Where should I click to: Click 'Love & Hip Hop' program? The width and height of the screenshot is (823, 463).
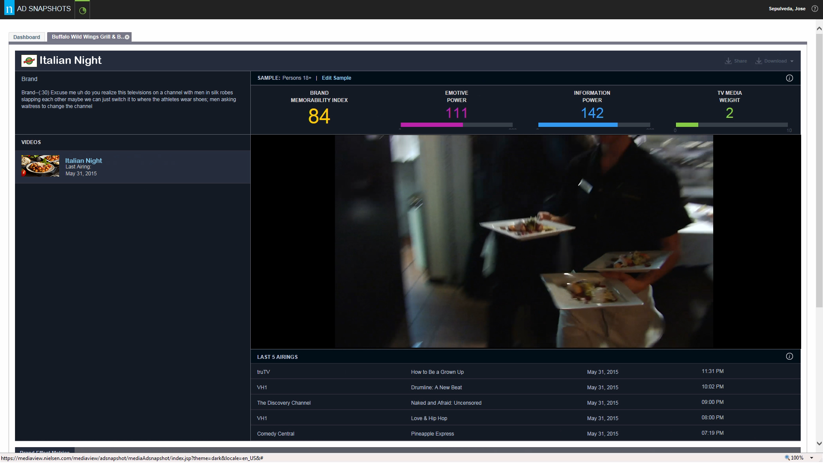(x=429, y=418)
